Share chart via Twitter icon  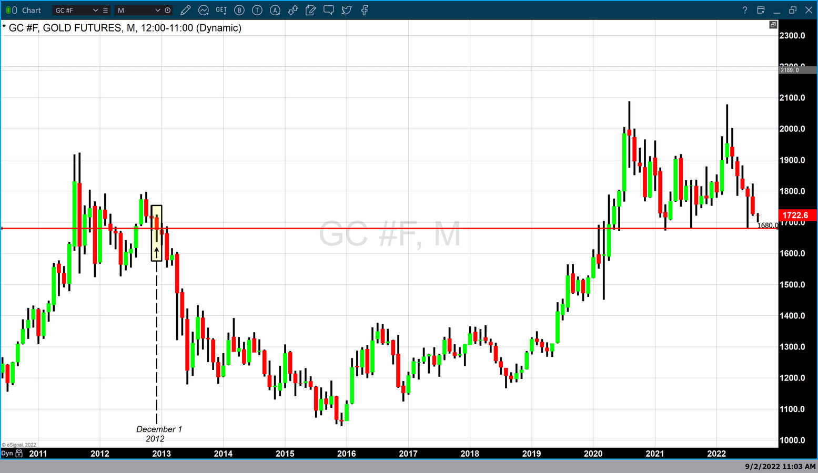coord(347,10)
